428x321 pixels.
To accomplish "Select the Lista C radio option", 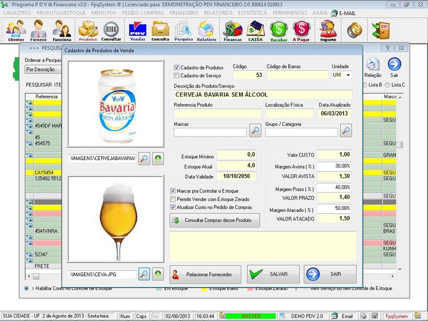I will (387, 85).
